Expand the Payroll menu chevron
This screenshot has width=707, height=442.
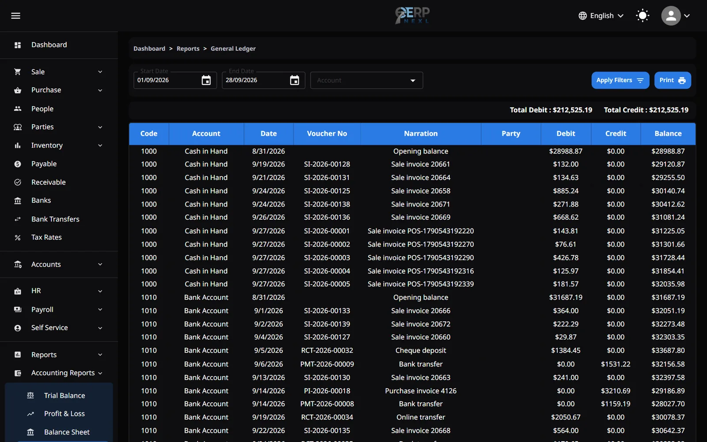coord(100,309)
